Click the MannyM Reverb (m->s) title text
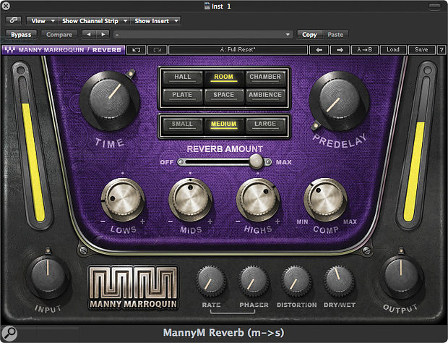448x343 pixels. click(223, 333)
